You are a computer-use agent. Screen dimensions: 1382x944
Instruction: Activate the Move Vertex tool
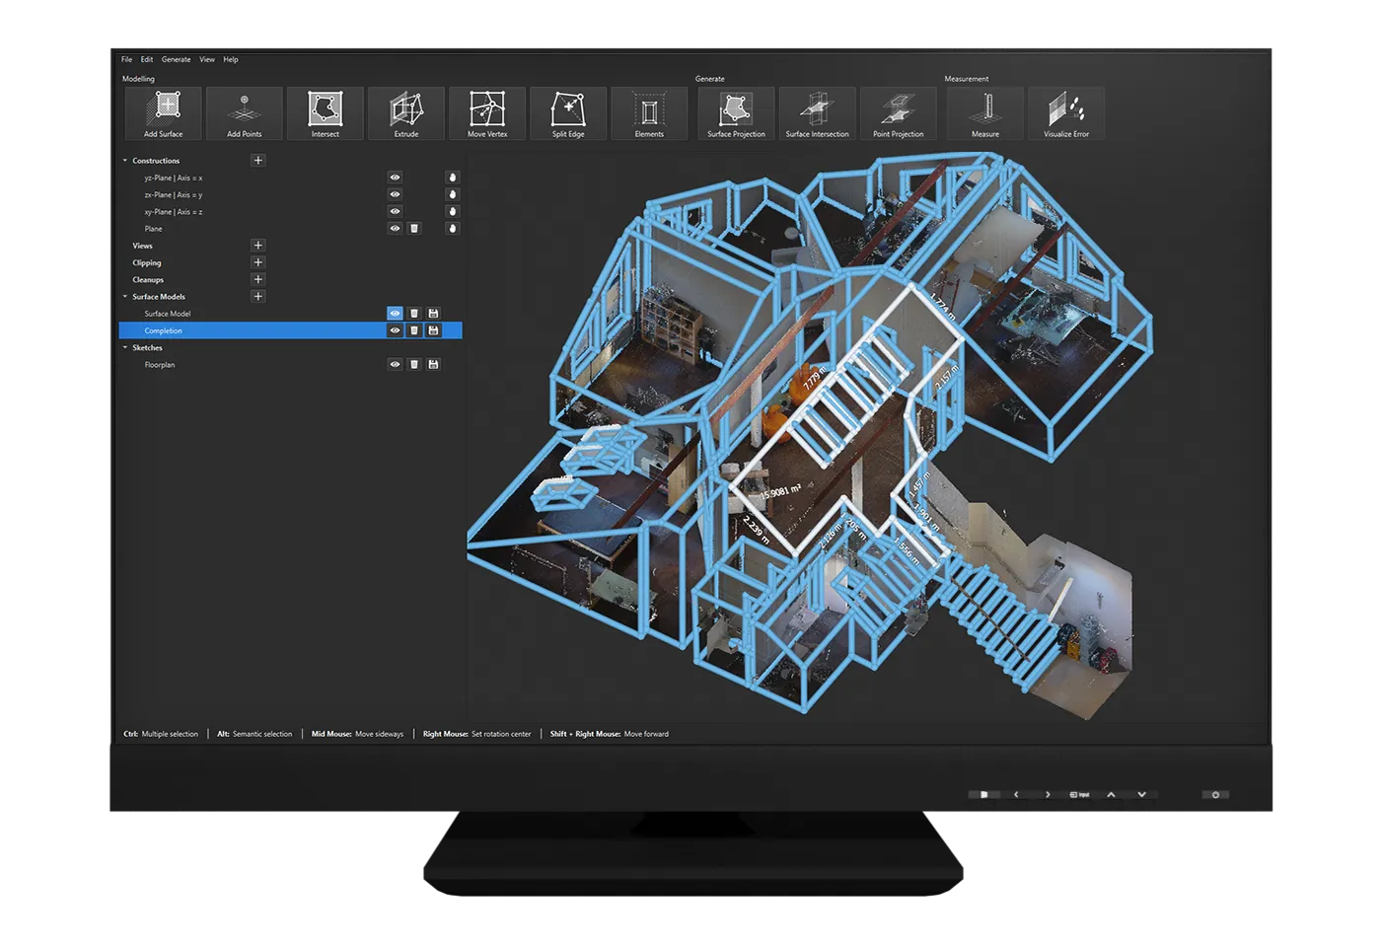(x=487, y=113)
